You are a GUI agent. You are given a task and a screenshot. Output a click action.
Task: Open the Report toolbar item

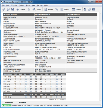coord(49,9)
